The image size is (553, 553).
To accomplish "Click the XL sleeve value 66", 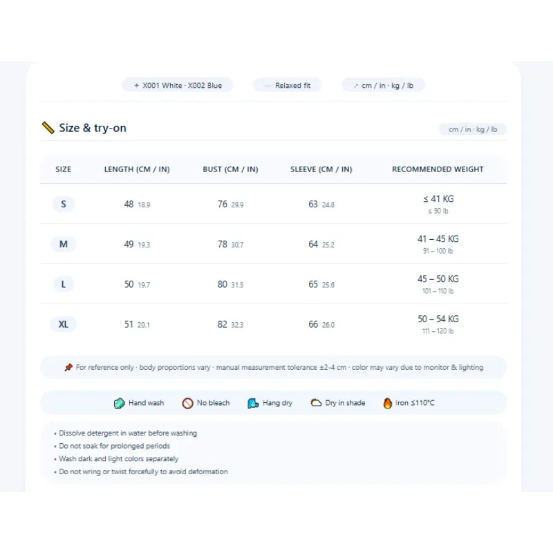I will 313,324.
